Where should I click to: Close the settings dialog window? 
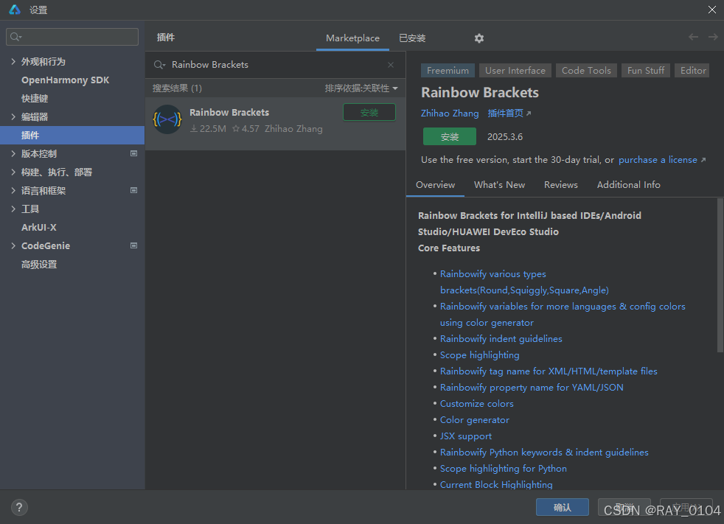712,10
